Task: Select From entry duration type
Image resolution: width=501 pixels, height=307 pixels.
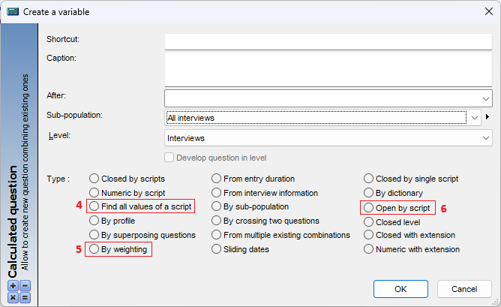Action: (x=253, y=179)
